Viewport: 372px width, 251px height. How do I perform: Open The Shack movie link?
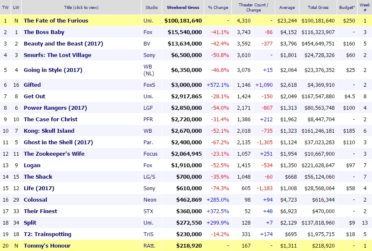(38, 177)
